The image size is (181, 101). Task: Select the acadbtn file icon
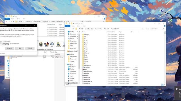pos(83,75)
